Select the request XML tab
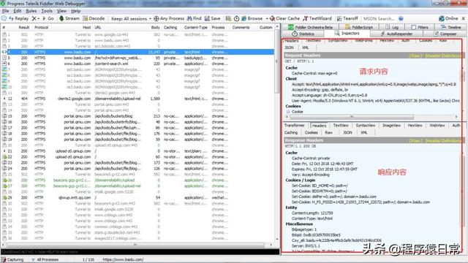468x263 pixels. point(306,47)
